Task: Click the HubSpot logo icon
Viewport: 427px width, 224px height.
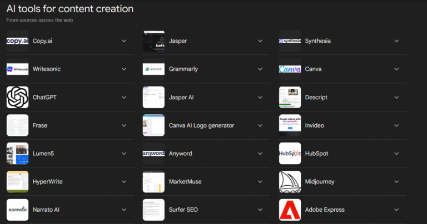Action: 290,154
